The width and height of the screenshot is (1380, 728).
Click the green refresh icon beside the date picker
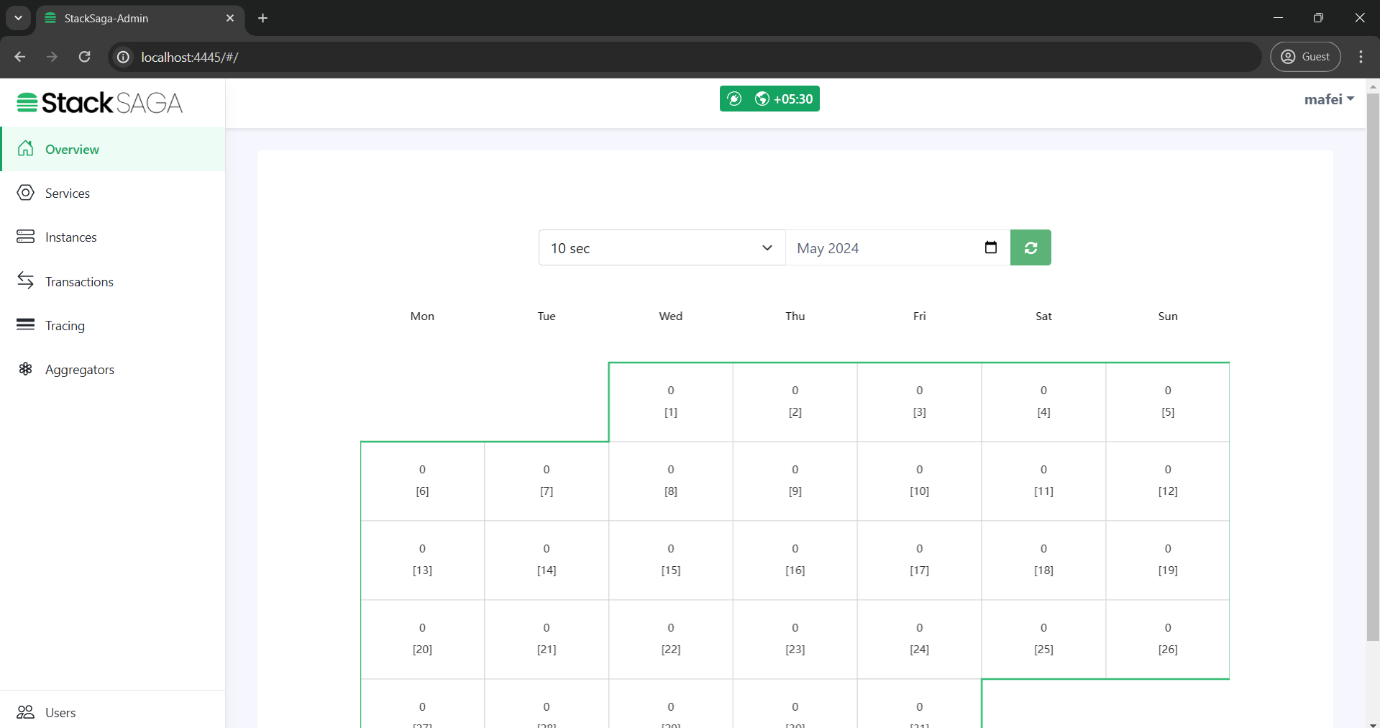1031,247
